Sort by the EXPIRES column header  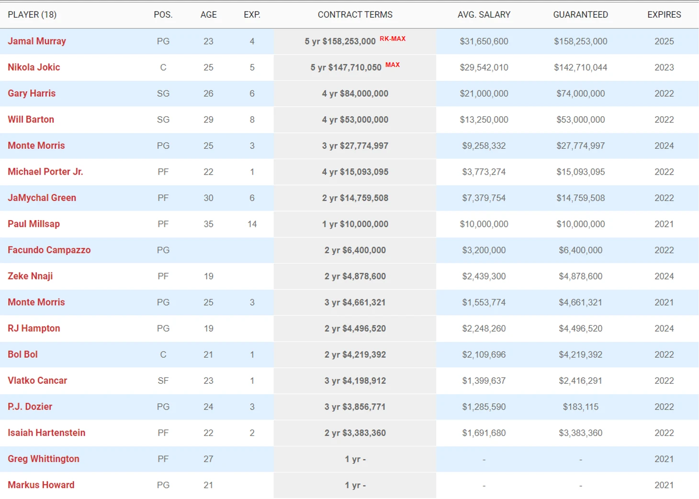tap(664, 15)
